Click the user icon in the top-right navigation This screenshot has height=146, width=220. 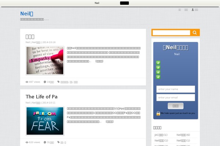click(192, 10)
